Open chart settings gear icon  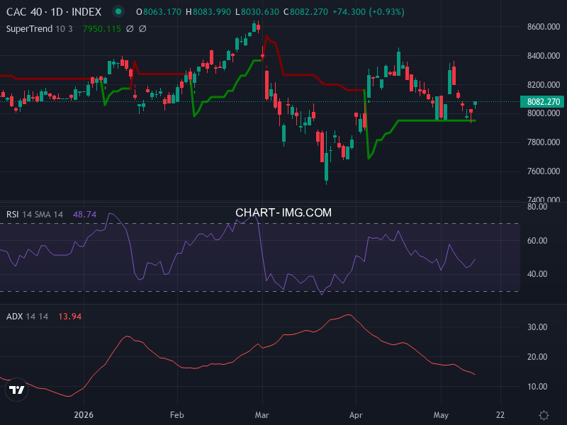544,415
